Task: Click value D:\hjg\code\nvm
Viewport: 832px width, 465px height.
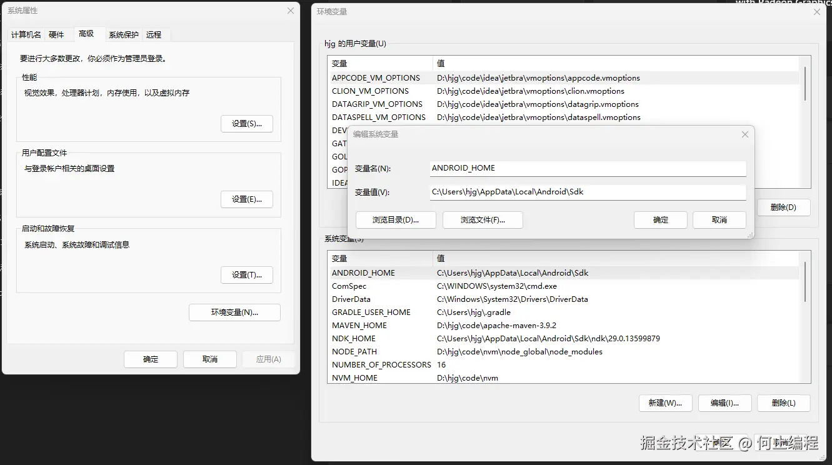Action: pos(468,378)
